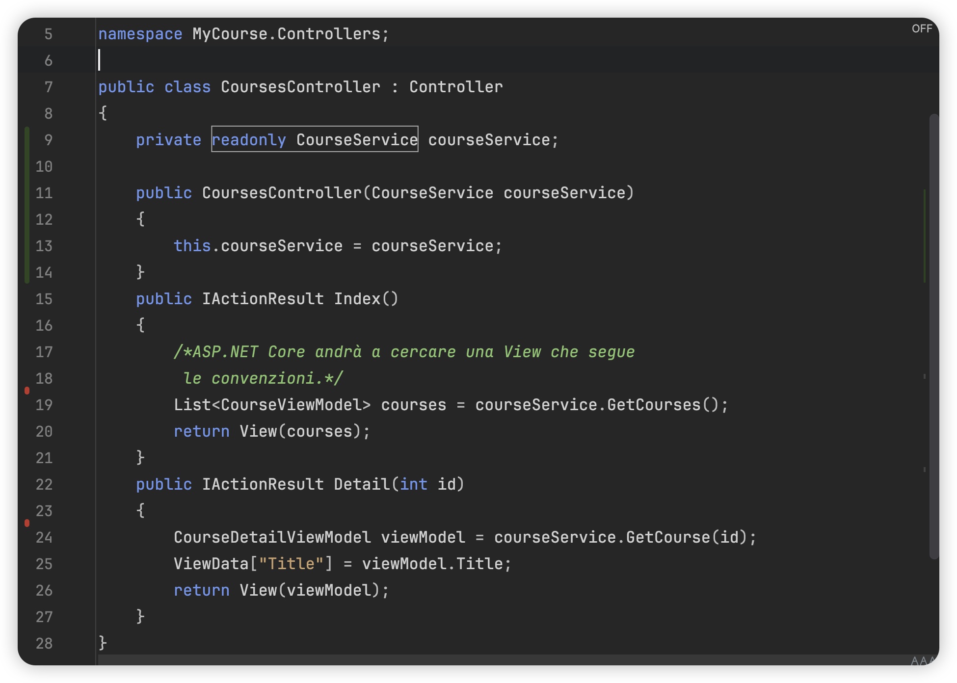Click the green ASP.NET Core comment text

[x=403, y=352]
